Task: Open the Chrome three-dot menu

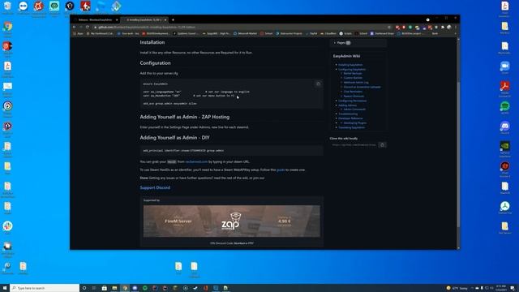Action: click(456, 27)
